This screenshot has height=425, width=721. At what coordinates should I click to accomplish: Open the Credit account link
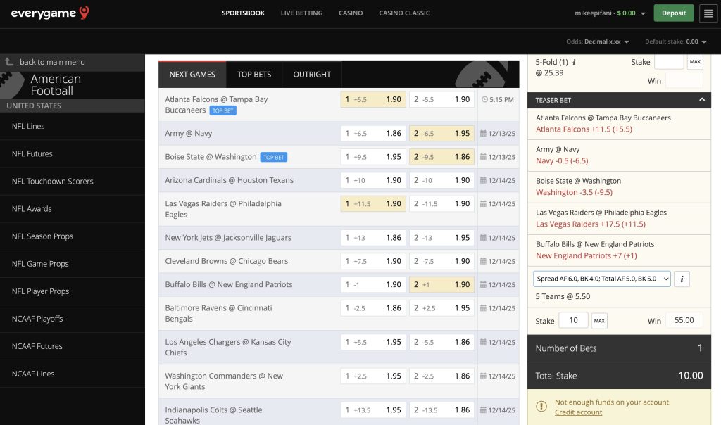578,412
